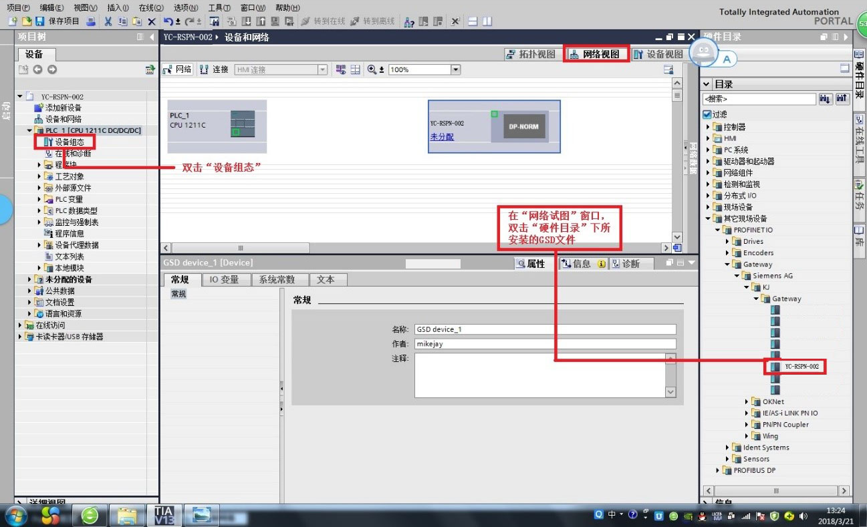Screen dimensions: 867x527
Task: Open the 信息 info tab in inspector
Action: 583,264
